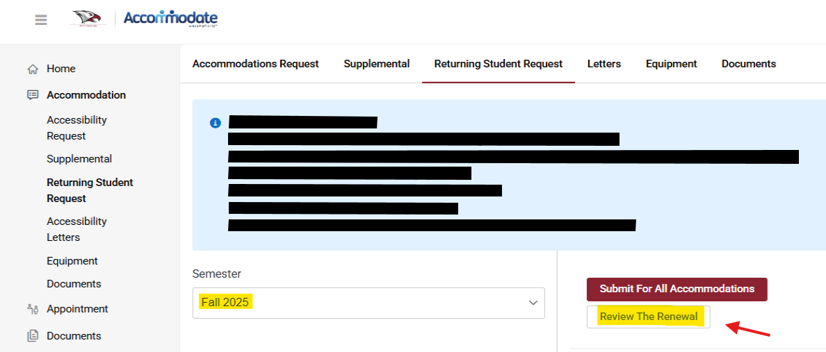Select the Letters tab
The height and width of the screenshot is (352, 826).
pos(604,64)
